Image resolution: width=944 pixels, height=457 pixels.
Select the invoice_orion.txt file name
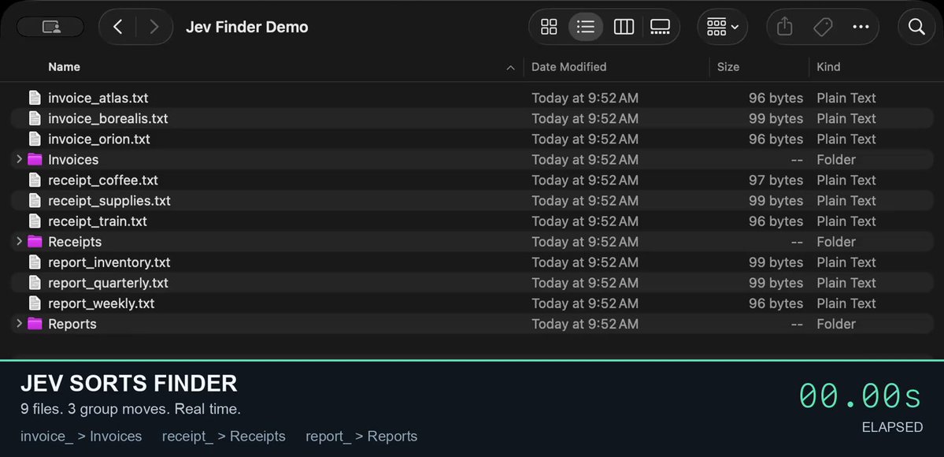98,139
